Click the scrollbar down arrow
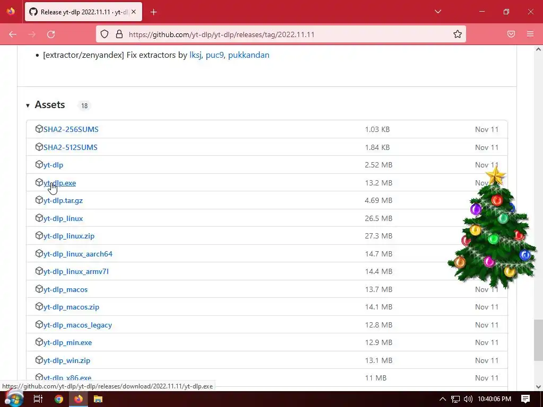This screenshot has width=543, height=407. tap(538, 386)
